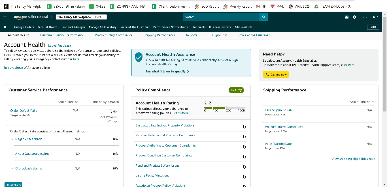
Task: Open the TEAM EXPLODE Drive bookmark
Action: (333, 6)
